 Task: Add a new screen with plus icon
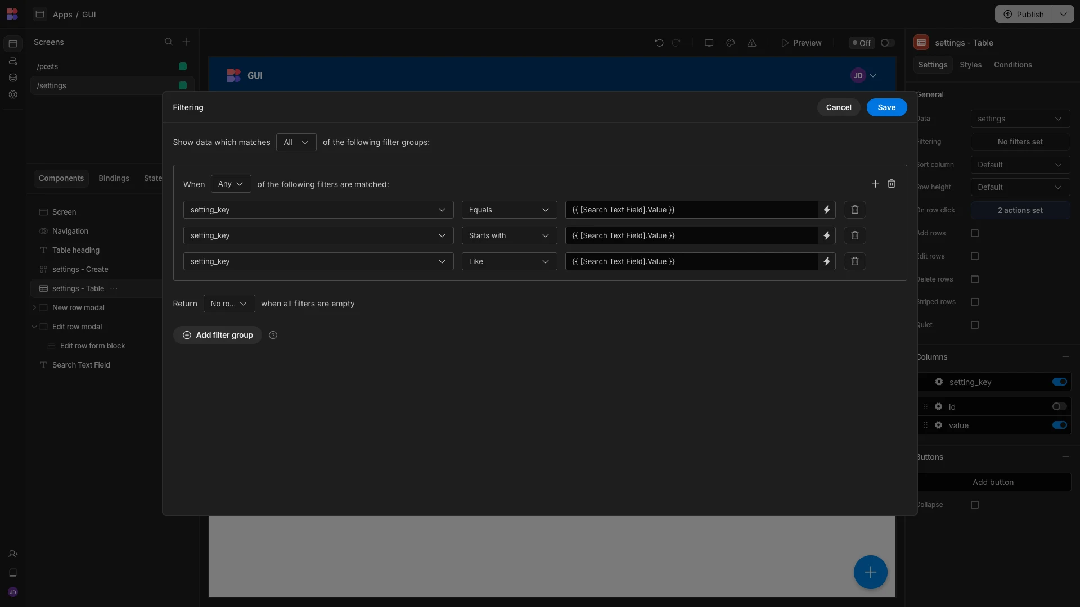186,42
